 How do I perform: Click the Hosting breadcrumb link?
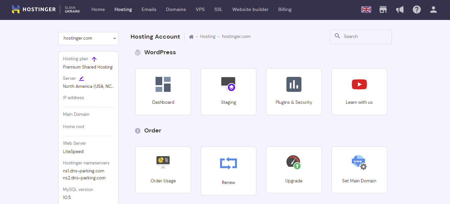pyautogui.click(x=208, y=36)
